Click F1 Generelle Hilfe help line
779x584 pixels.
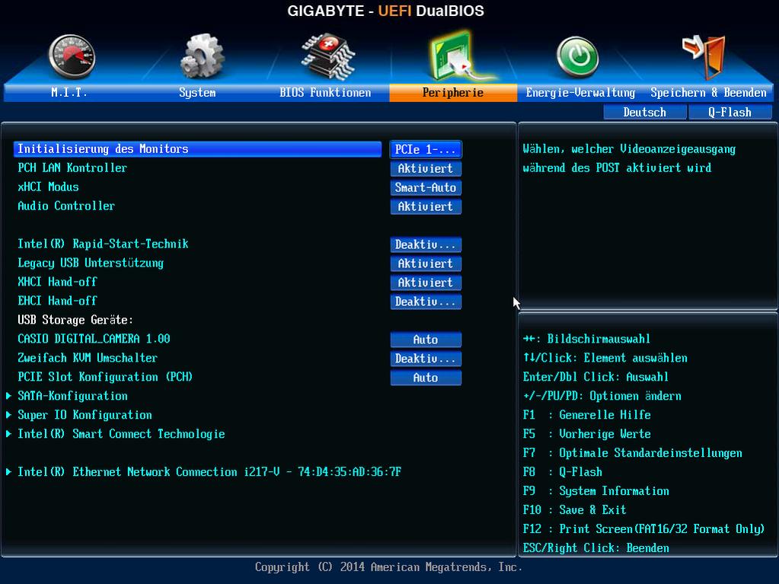(587, 415)
